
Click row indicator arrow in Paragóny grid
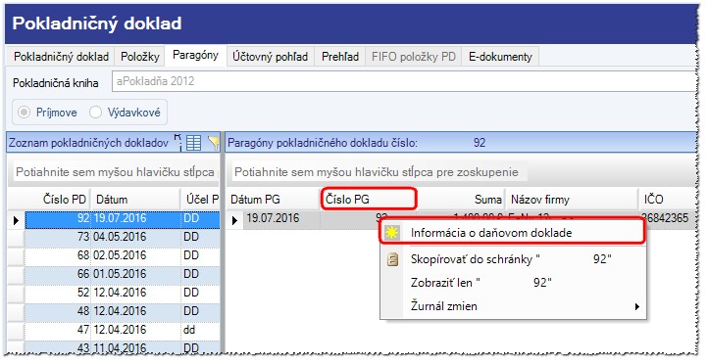(x=234, y=220)
